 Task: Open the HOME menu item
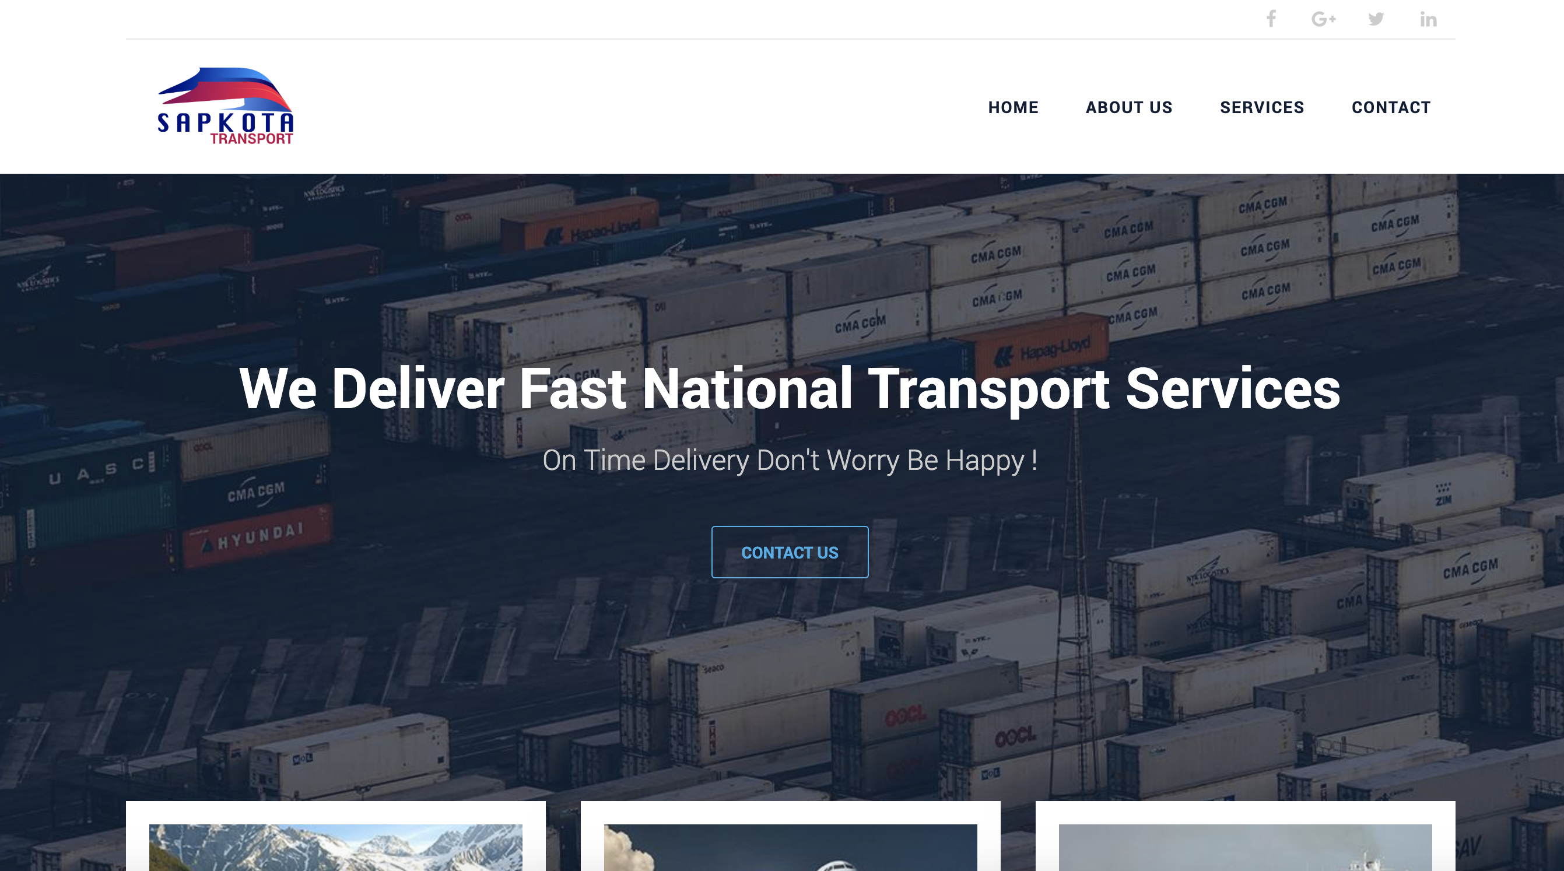pyautogui.click(x=1014, y=106)
